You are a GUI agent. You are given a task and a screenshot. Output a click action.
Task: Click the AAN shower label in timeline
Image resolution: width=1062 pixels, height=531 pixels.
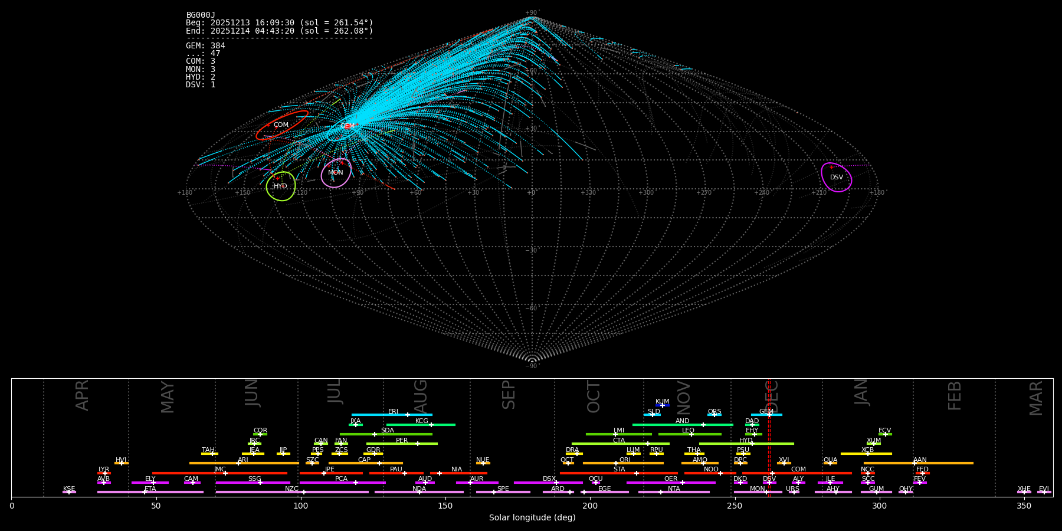coord(920,460)
